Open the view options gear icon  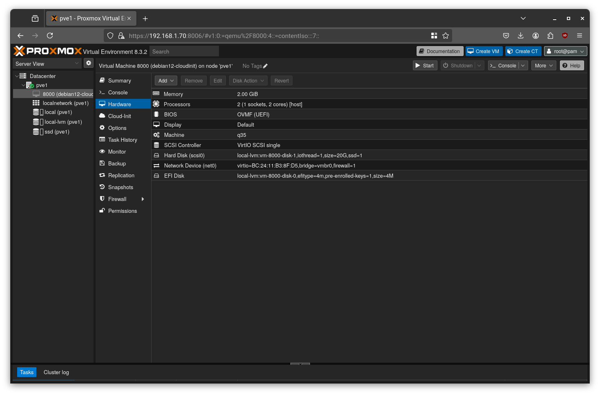point(89,63)
